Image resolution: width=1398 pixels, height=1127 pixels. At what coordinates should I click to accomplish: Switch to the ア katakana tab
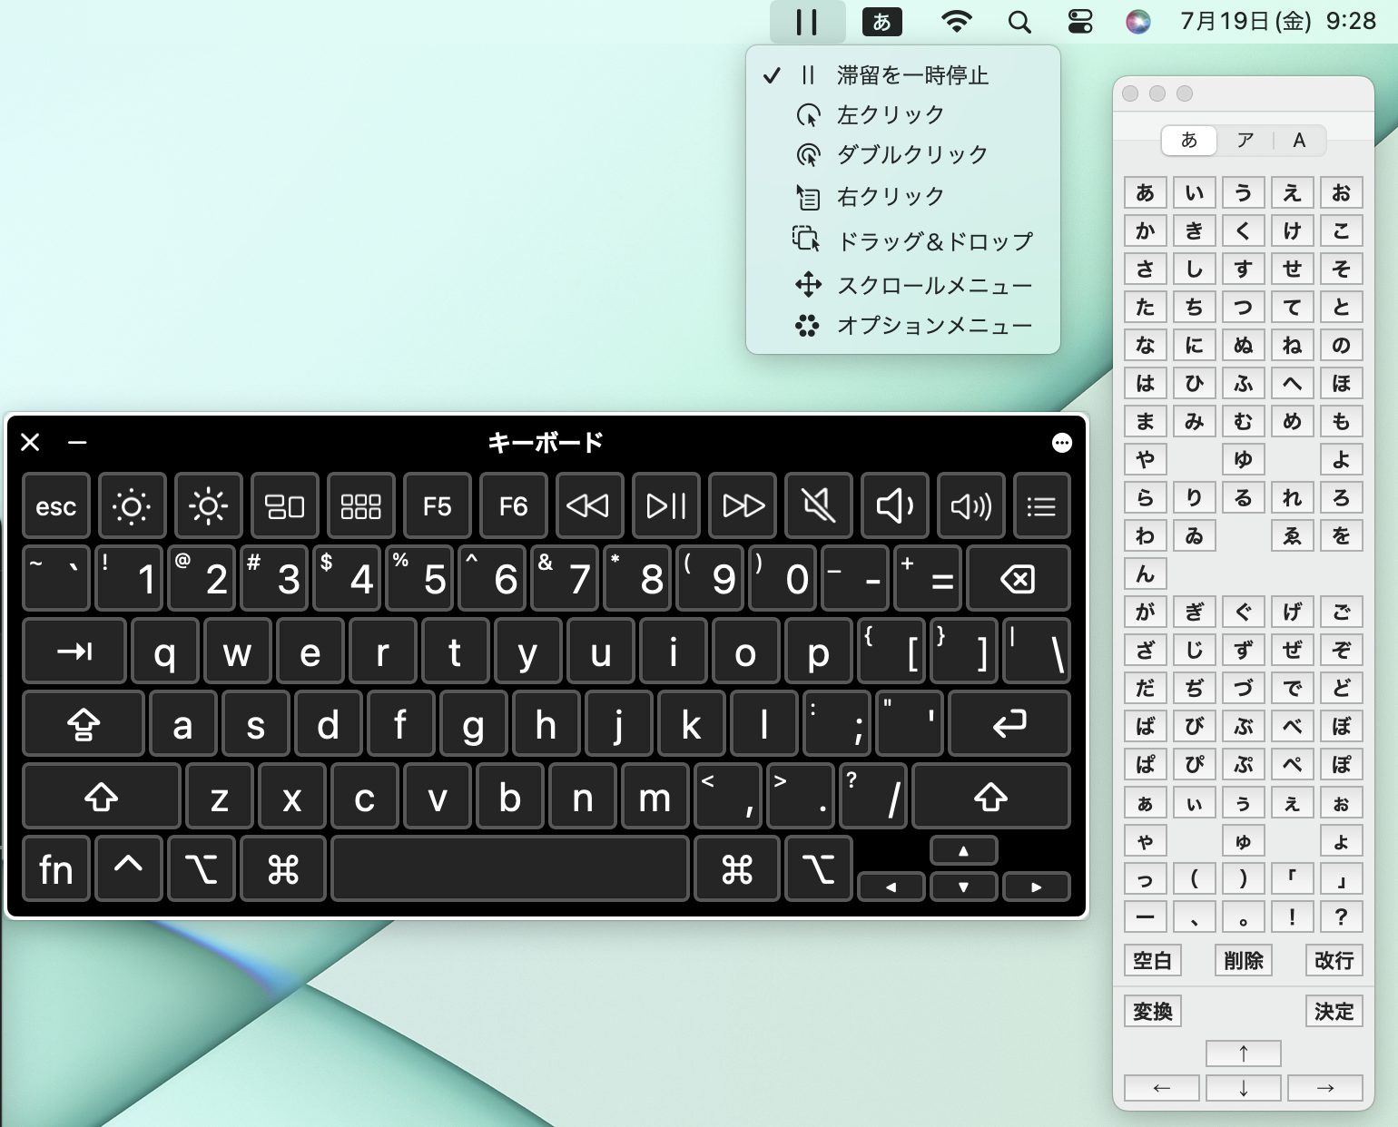point(1245,140)
